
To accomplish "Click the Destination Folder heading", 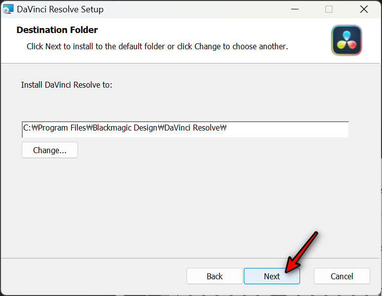I will tap(57, 30).
